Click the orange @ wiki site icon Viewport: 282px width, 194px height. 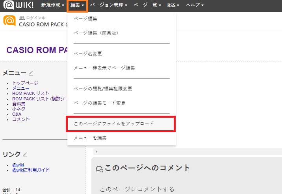point(9,20)
